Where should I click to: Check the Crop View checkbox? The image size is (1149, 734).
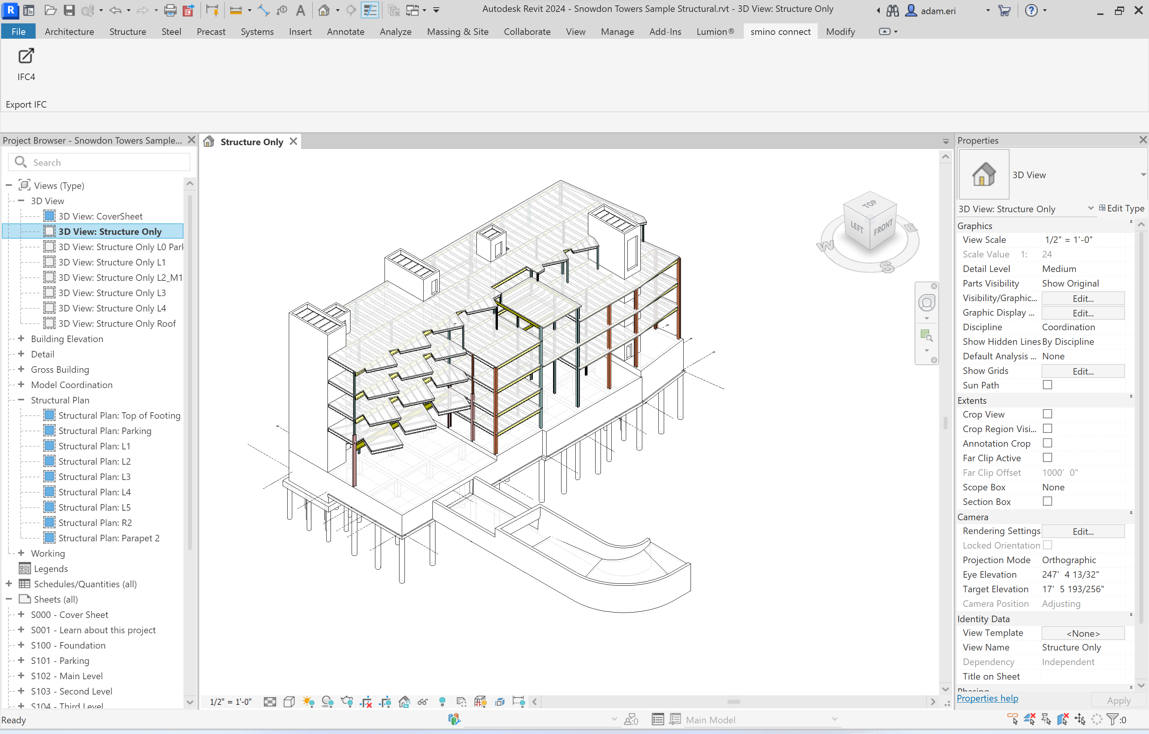[x=1048, y=414]
